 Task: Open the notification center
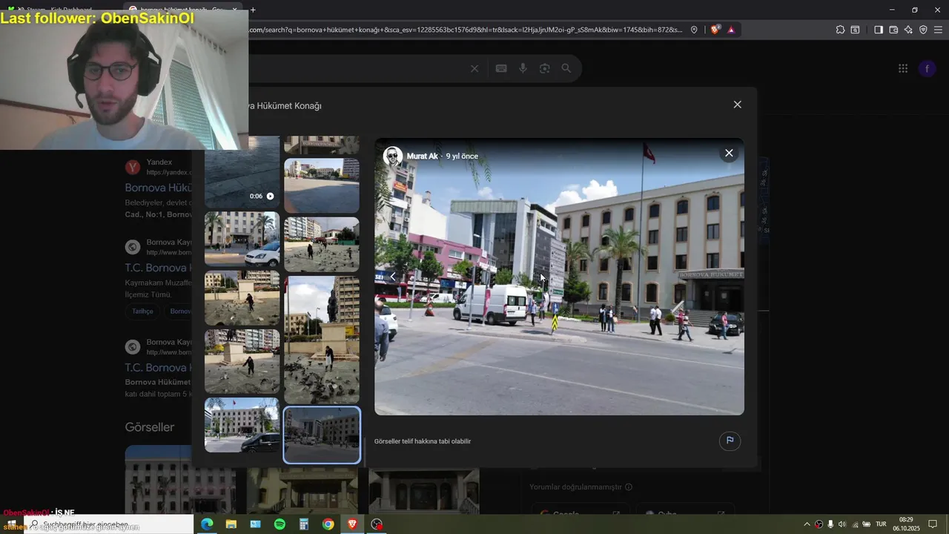933,524
